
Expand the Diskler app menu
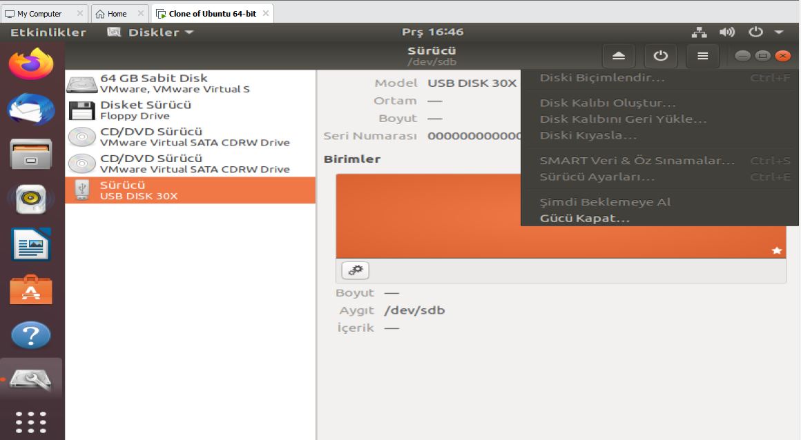pos(151,32)
